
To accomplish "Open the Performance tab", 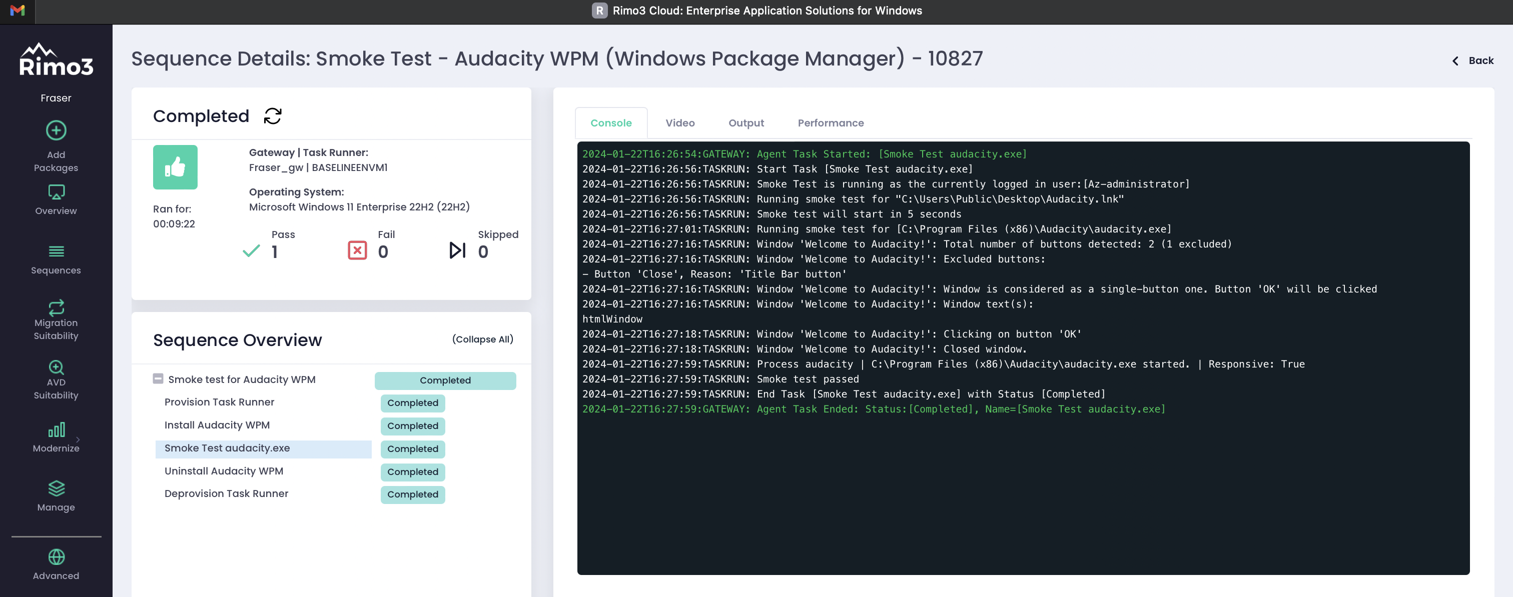I will 830,123.
